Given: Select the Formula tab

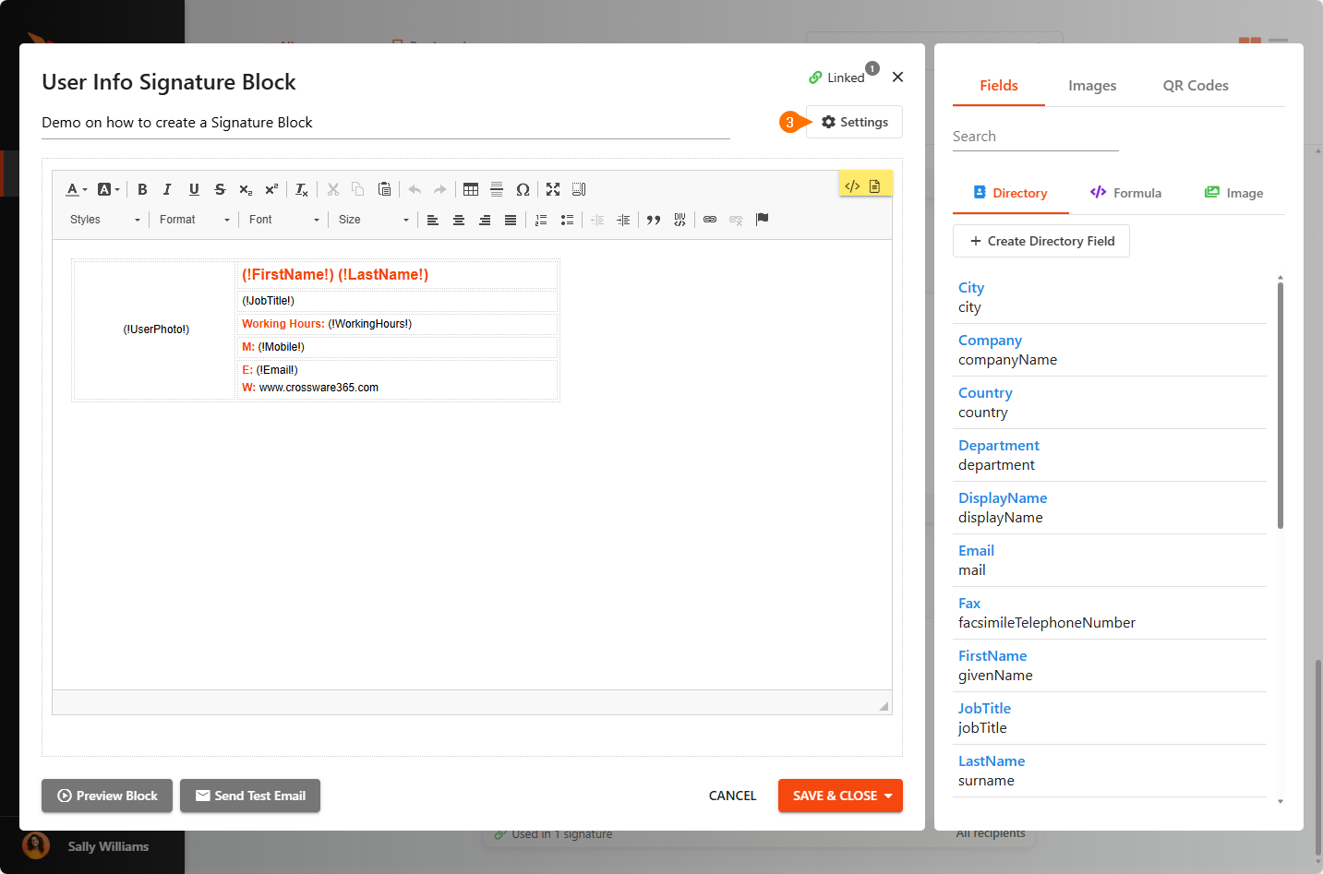Looking at the screenshot, I should [1125, 193].
